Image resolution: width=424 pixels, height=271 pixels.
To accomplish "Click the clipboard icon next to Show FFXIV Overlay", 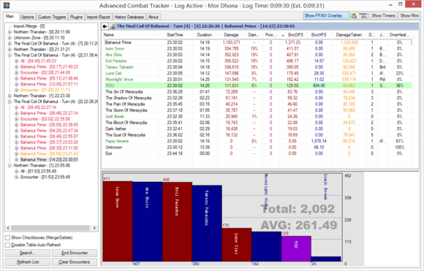I will (353, 15).
